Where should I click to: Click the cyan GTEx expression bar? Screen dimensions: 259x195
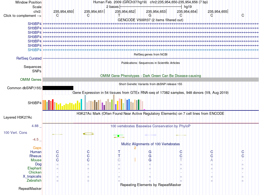click(81, 104)
